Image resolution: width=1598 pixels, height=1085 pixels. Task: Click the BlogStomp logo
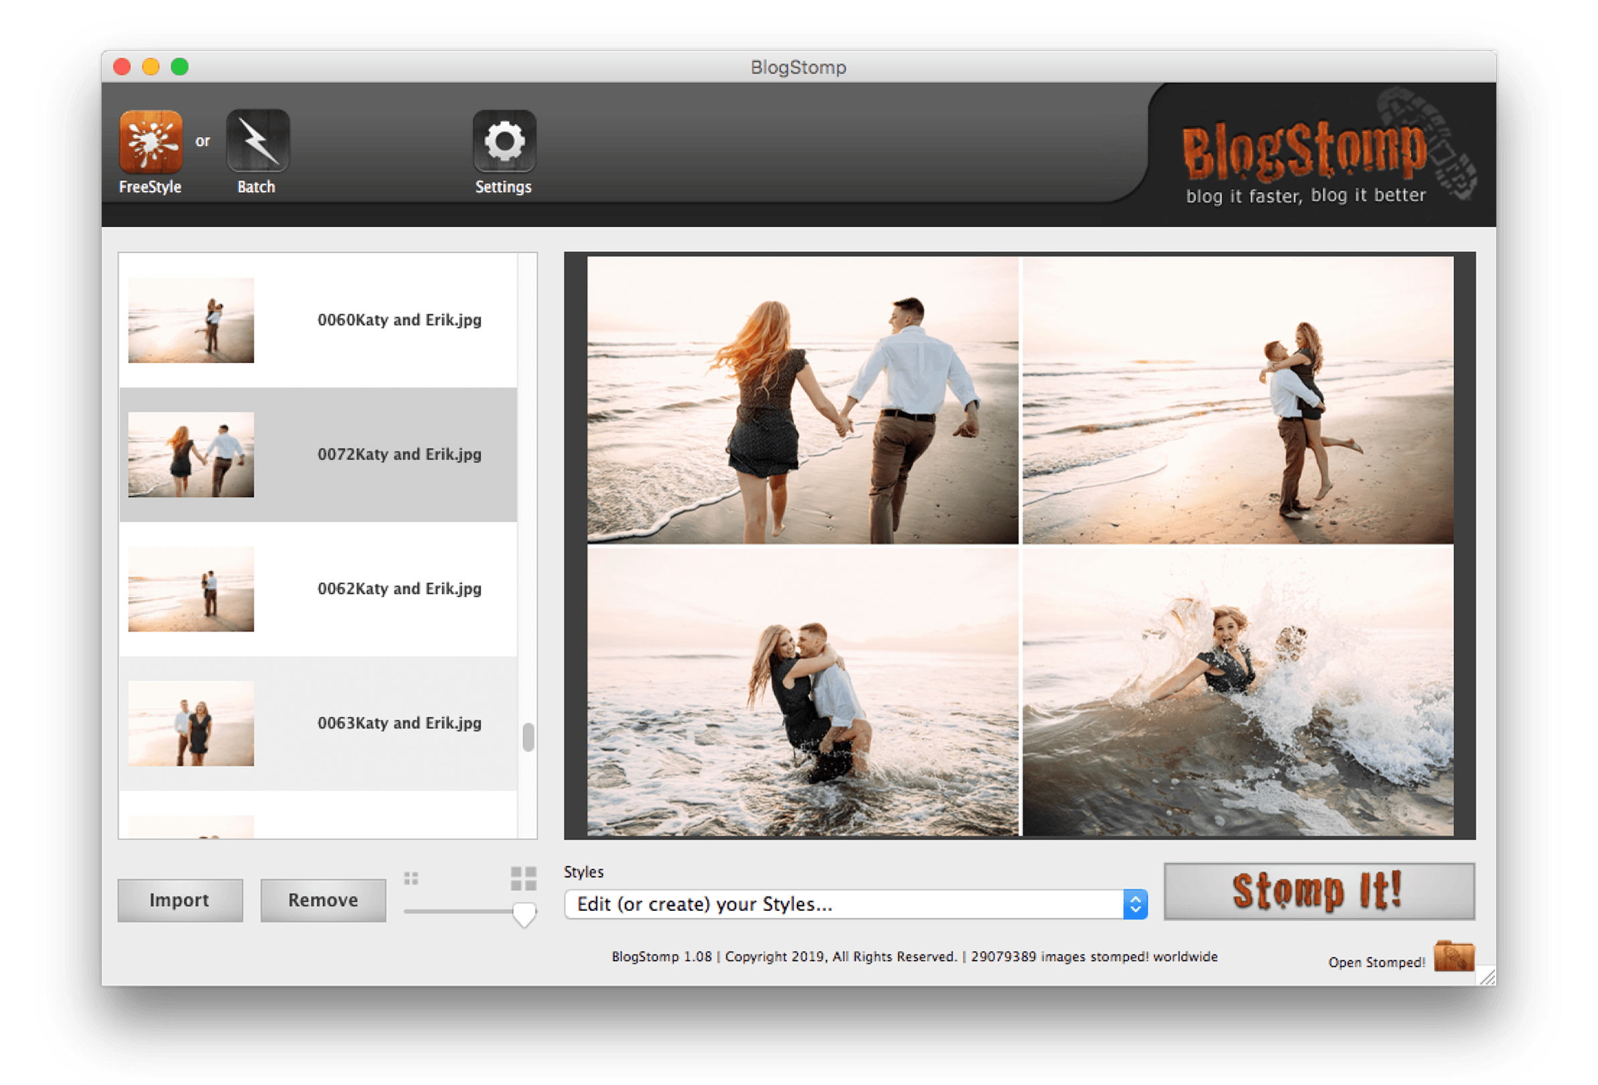coord(1305,151)
